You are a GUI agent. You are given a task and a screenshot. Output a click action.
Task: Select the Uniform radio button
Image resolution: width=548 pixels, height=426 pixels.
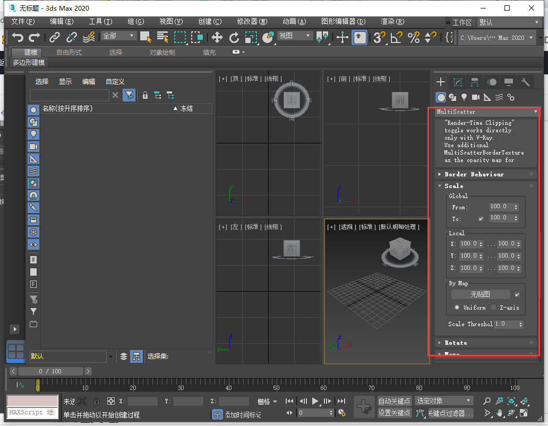pyautogui.click(x=457, y=308)
